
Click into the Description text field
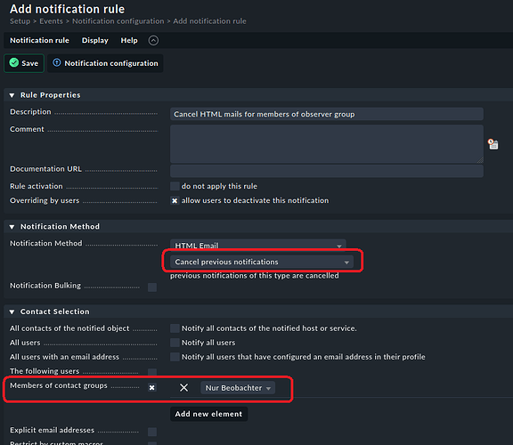tap(327, 114)
